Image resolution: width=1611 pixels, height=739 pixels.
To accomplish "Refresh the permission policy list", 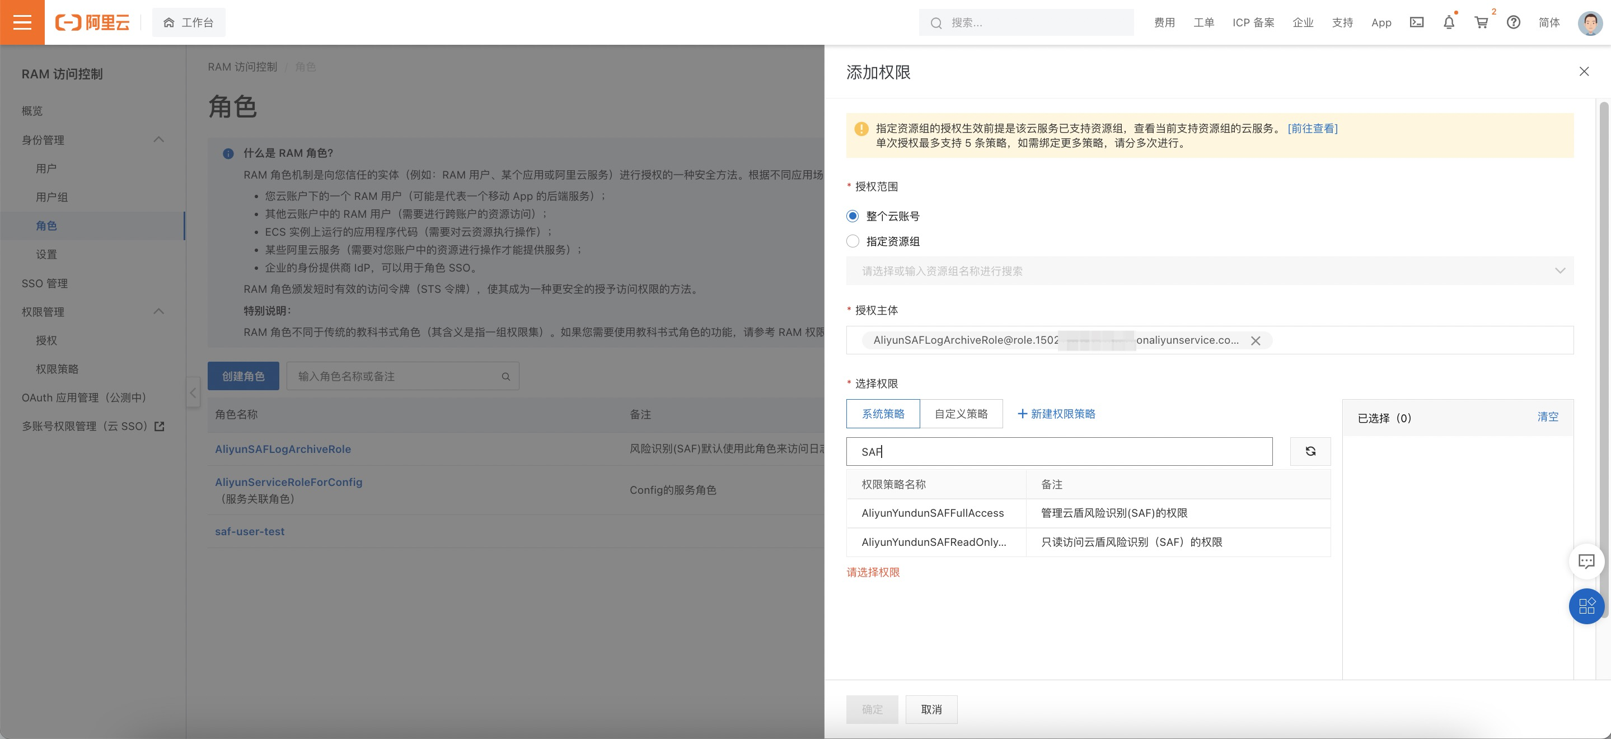I will (1310, 451).
